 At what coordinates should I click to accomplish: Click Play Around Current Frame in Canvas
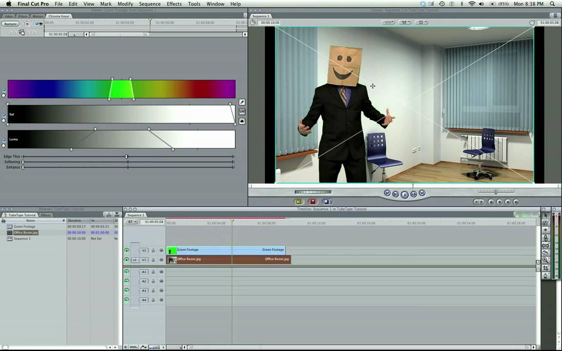[x=414, y=194]
